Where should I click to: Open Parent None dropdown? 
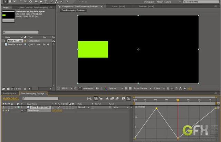coord(121,107)
